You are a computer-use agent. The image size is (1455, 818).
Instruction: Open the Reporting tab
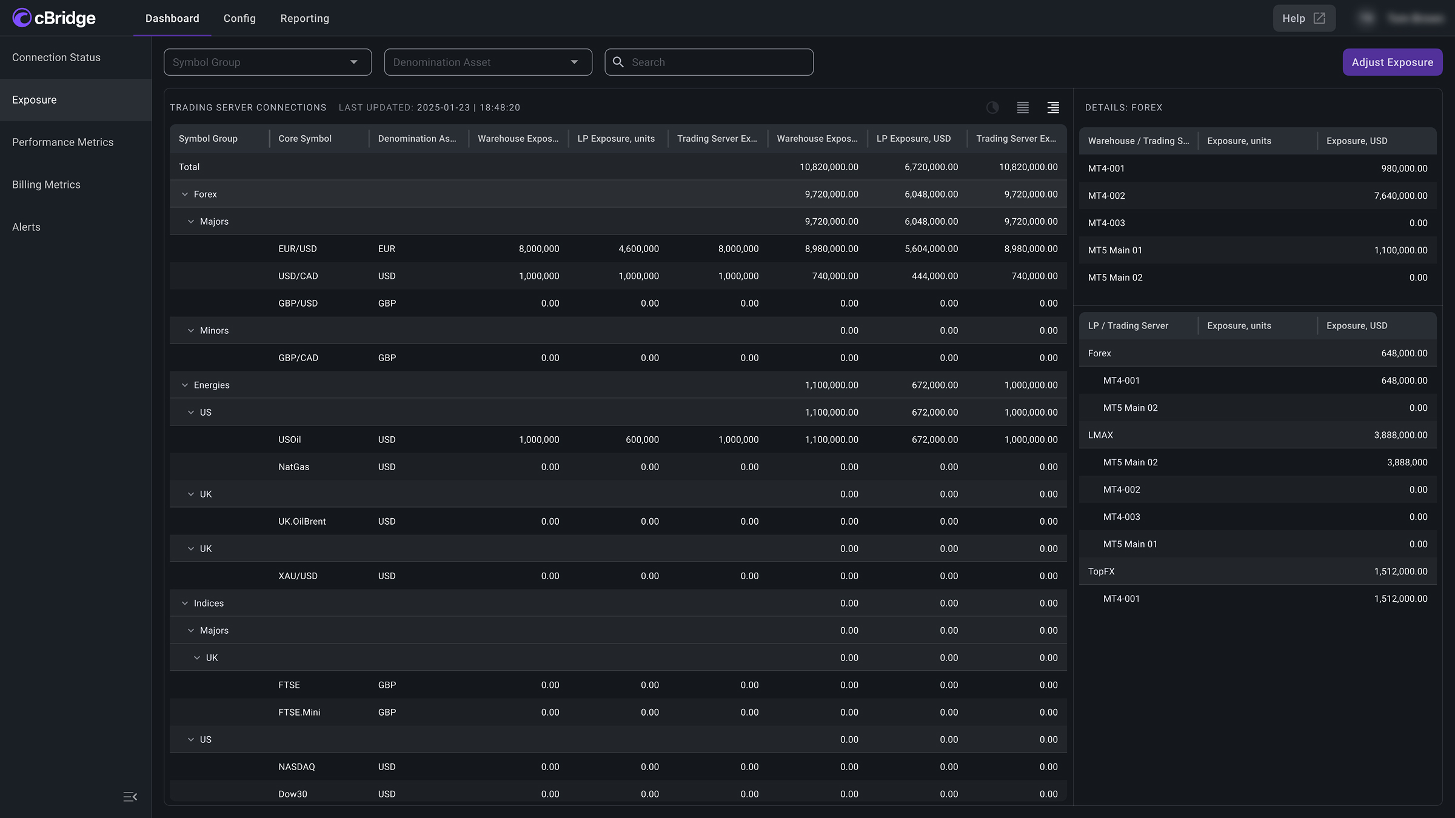click(304, 18)
